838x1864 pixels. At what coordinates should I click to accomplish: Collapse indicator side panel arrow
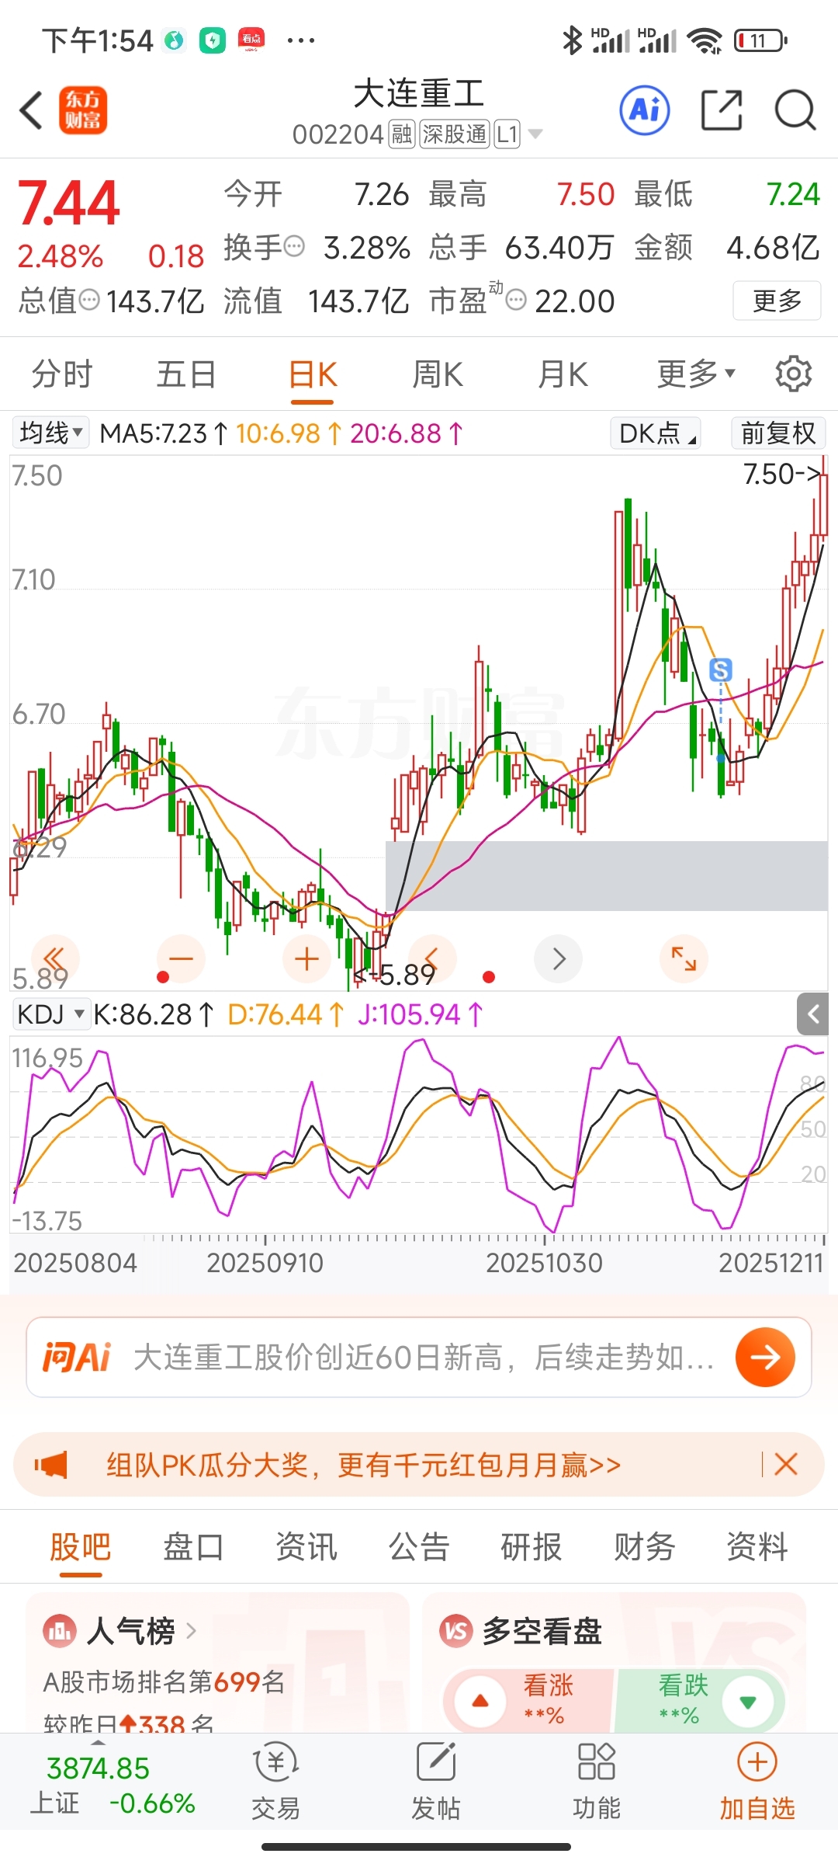812,1014
